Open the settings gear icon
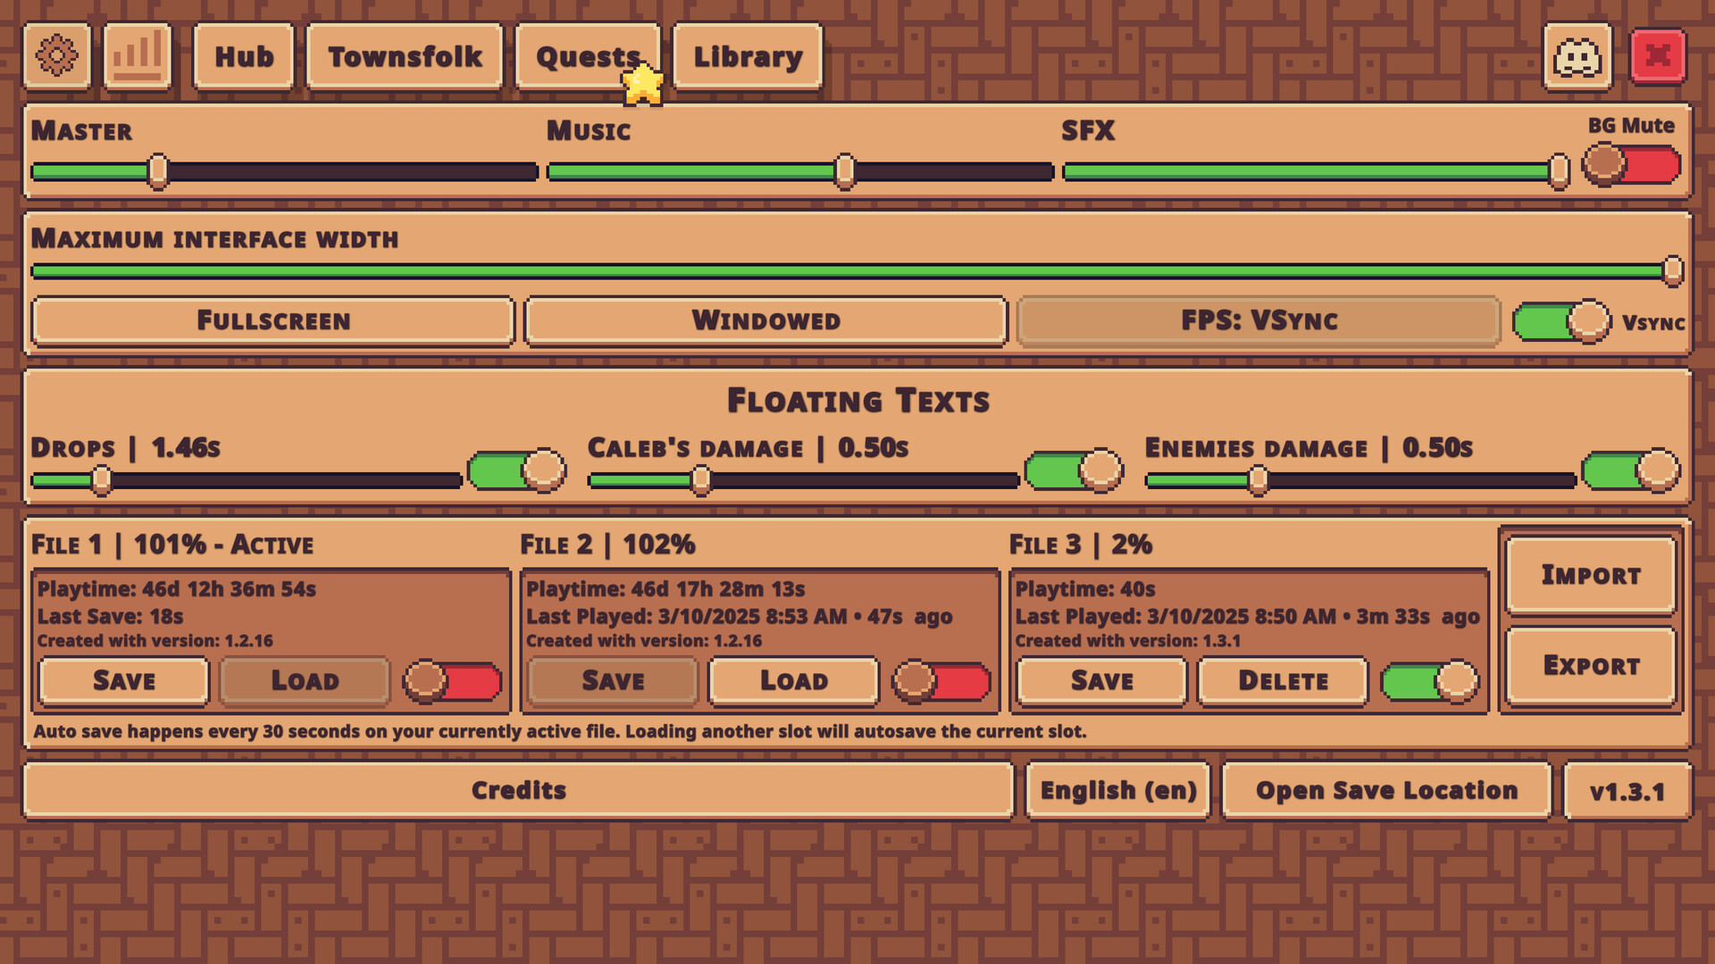1715x964 pixels. click(x=56, y=56)
